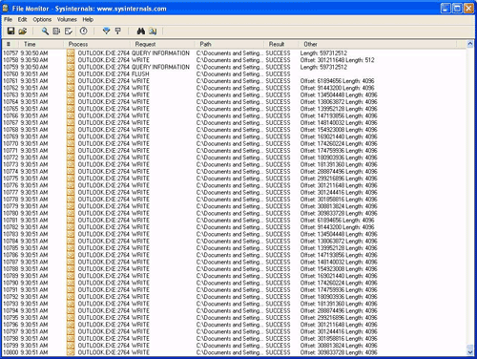Select the FLUSH request in row 10760

click(x=140, y=74)
